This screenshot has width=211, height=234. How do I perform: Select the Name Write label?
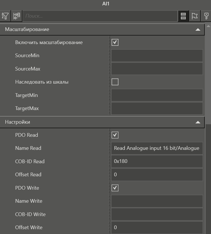[x=29, y=201]
